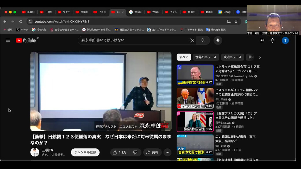Bookmark this page with star
301x169 pixels.
tap(236, 22)
